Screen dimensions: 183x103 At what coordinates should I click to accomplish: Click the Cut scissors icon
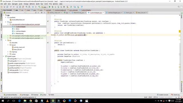[17, 7]
